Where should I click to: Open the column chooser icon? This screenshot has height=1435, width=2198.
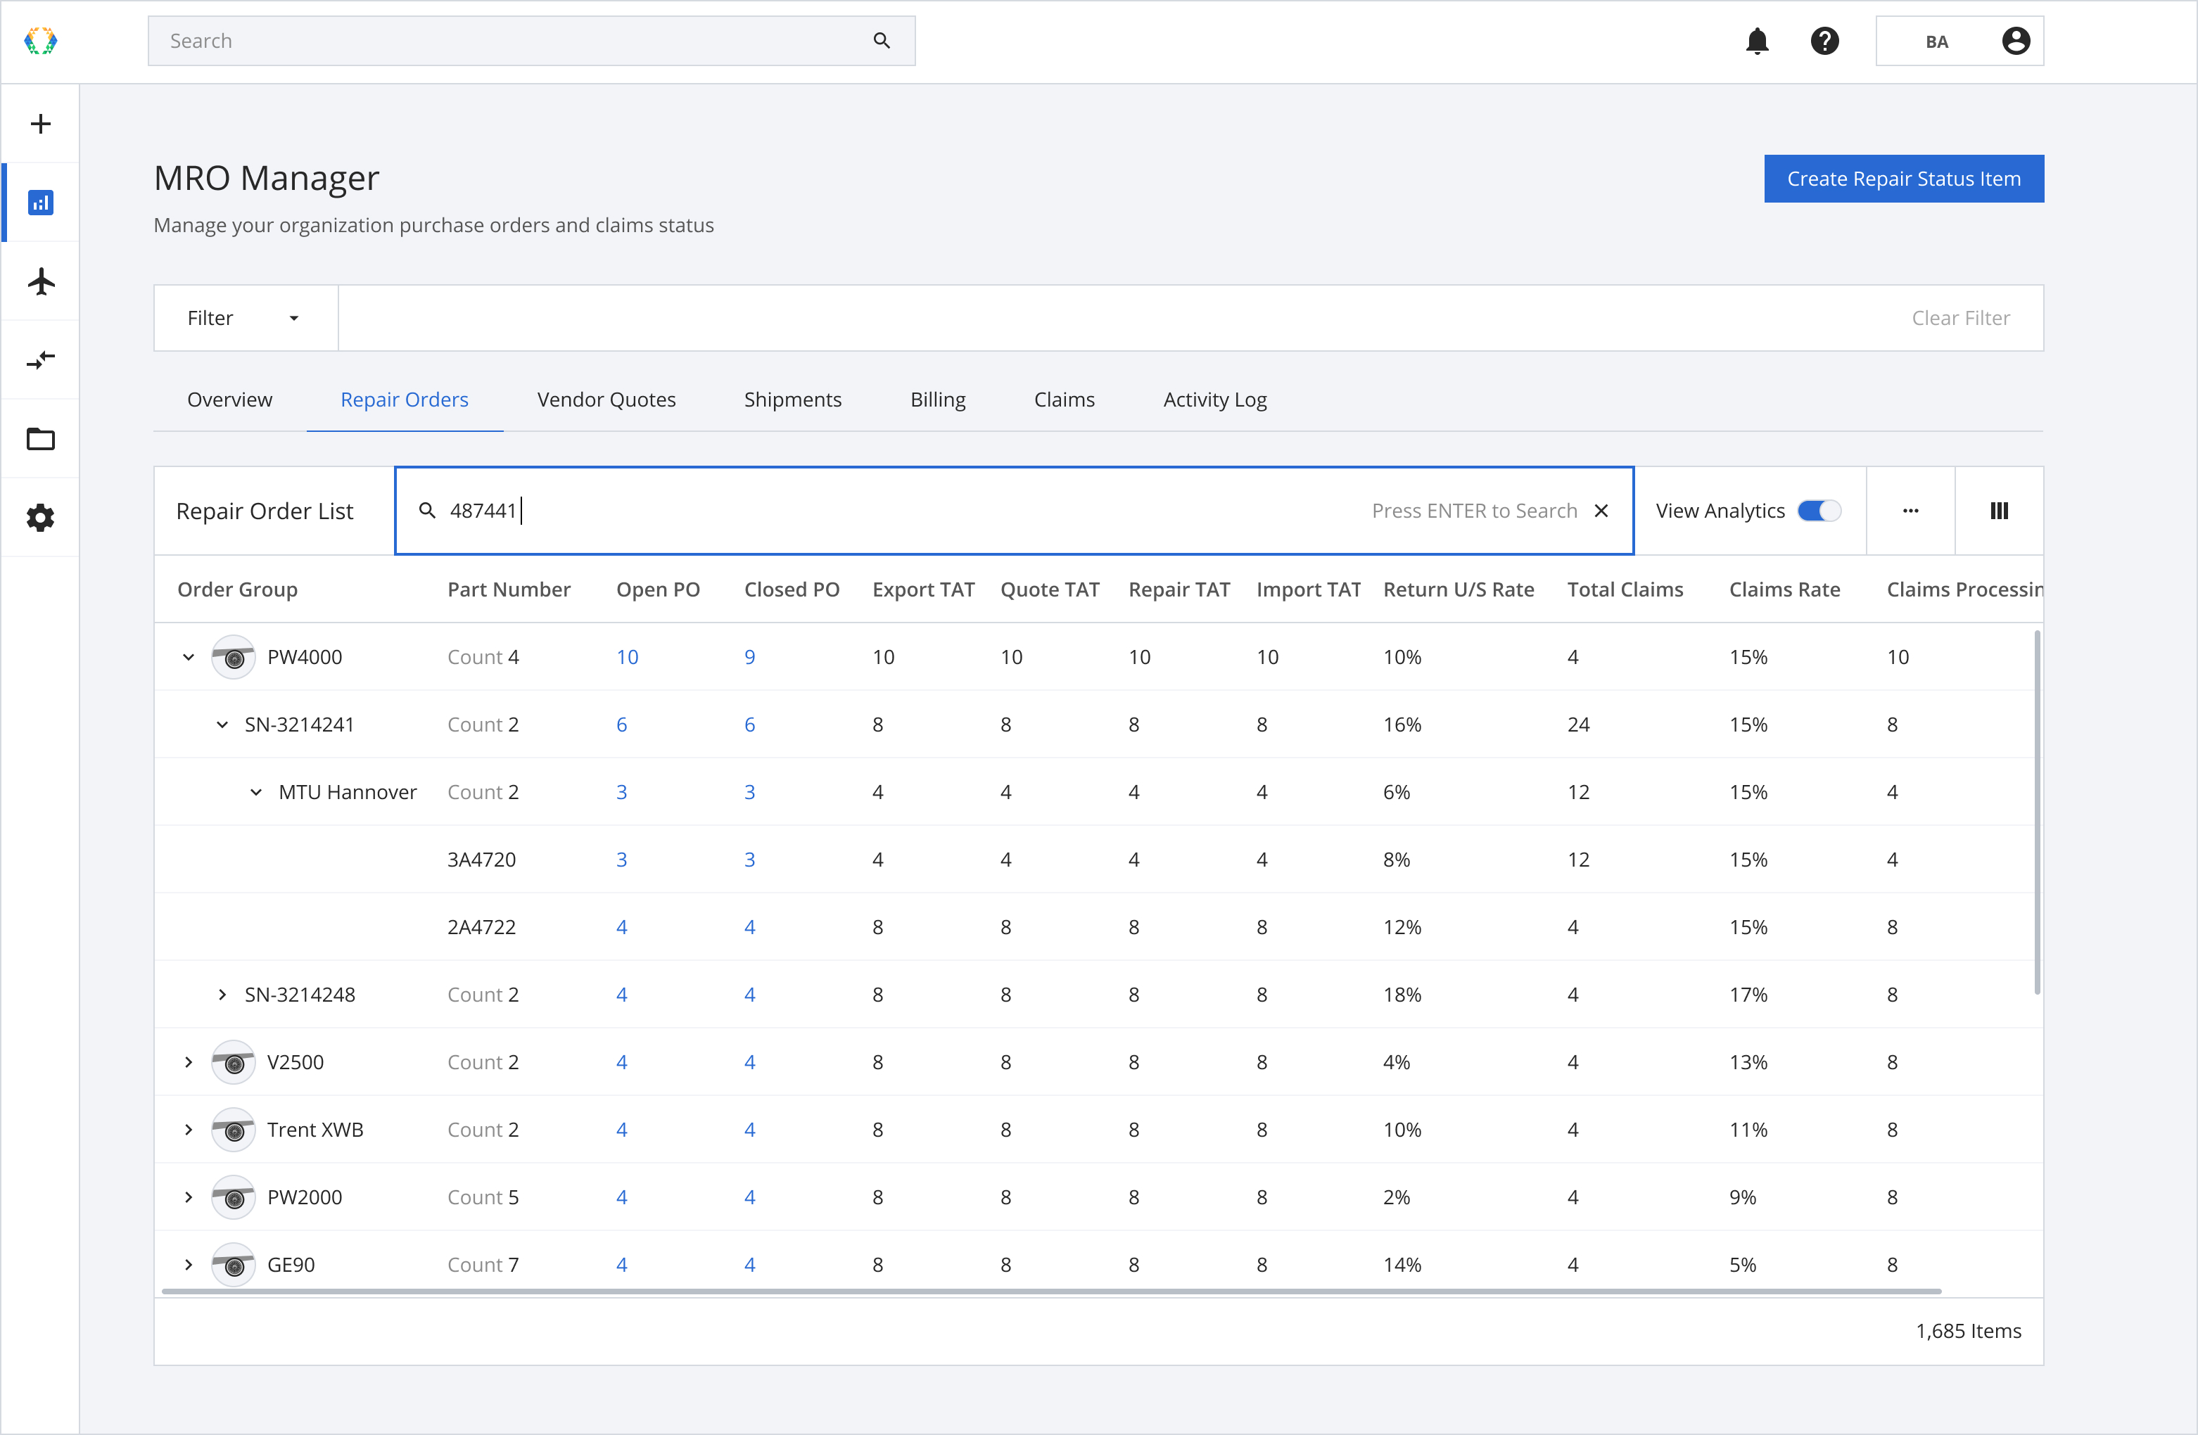tap(1998, 511)
